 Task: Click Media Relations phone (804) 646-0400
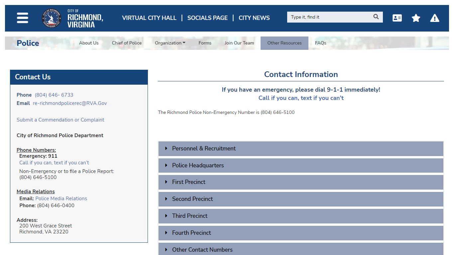(56, 206)
